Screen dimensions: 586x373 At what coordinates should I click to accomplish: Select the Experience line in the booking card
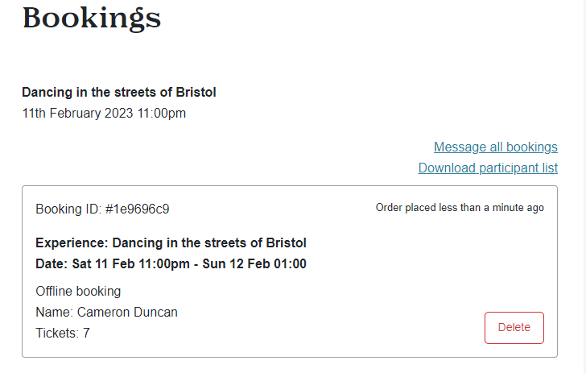tap(171, 242)
